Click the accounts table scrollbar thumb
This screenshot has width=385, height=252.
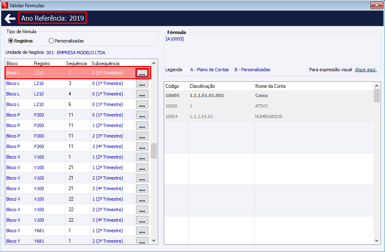point(376,95)
